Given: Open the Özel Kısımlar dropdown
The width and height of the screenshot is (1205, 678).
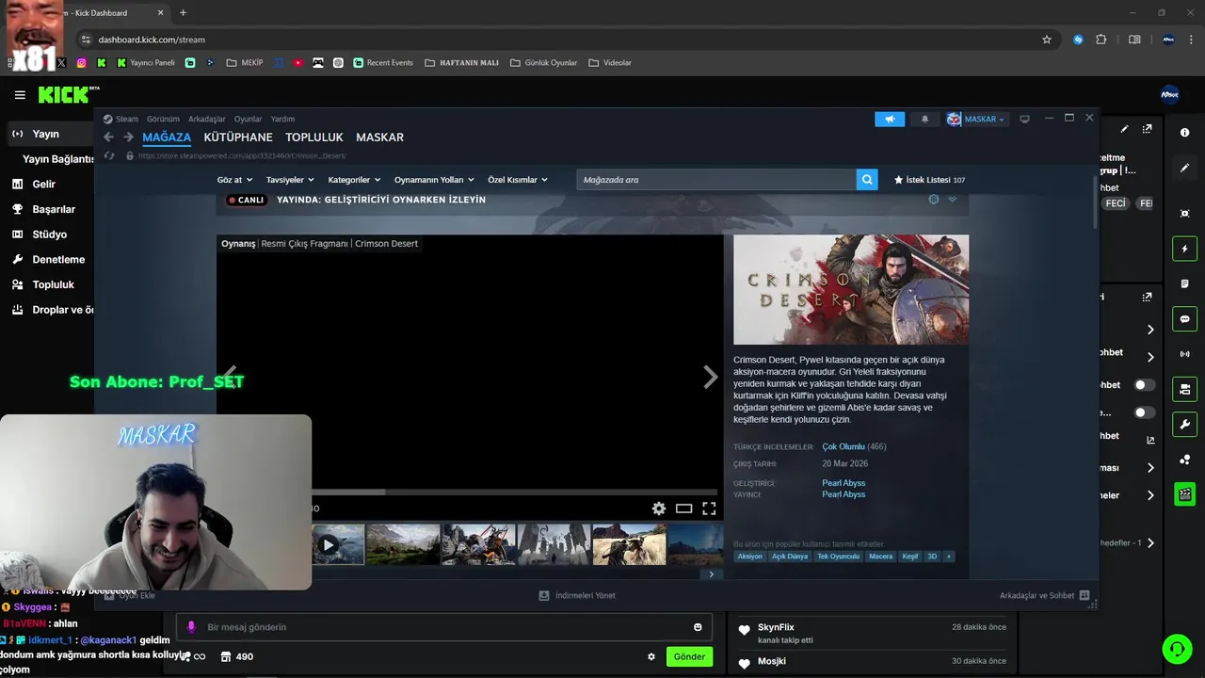Looking at the screenshot, I should click(518, 180).
